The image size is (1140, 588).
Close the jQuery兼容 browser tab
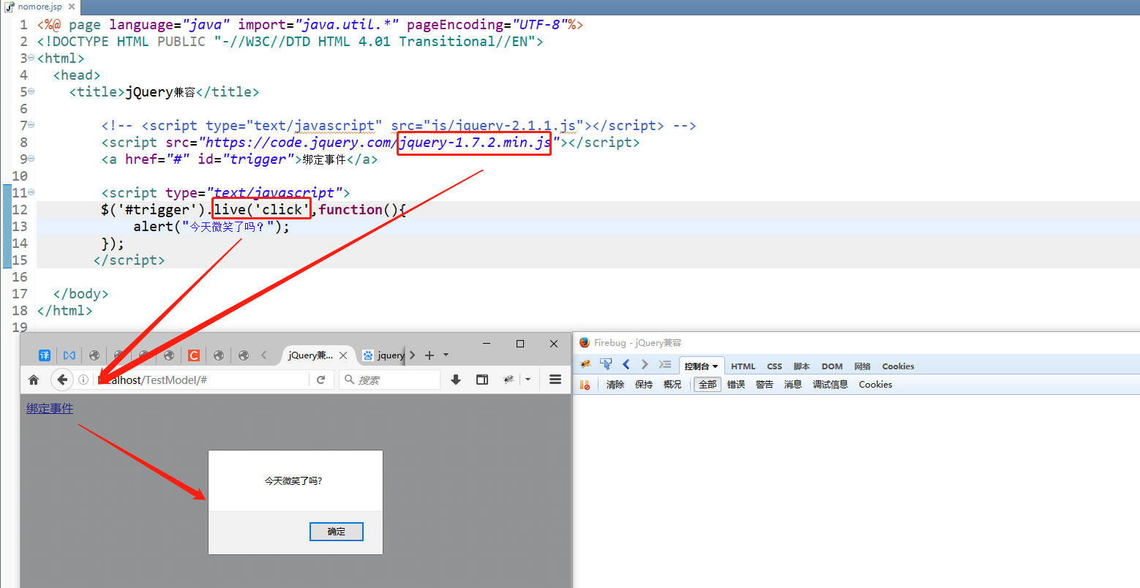pos(343,355)
